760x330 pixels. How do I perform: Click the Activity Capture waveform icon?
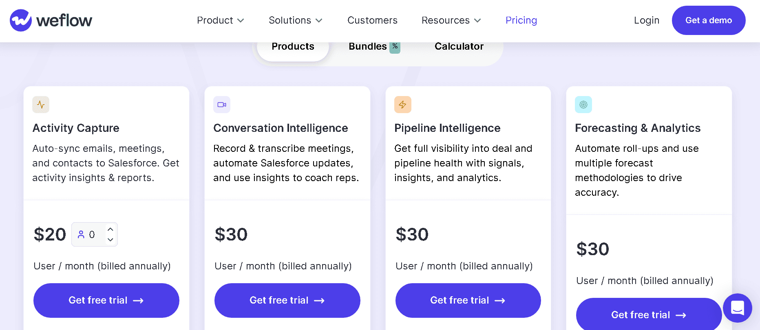tap(41, 105)
